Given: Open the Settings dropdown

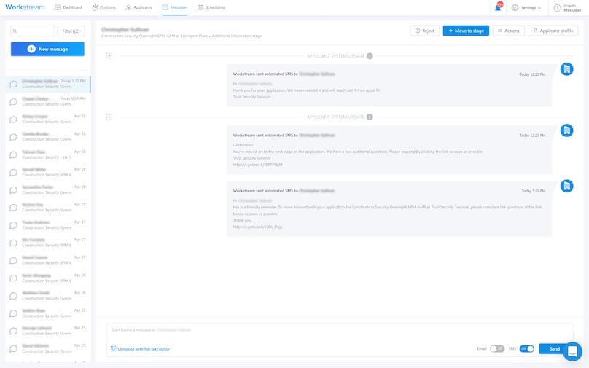Looking at the screenshot, I should click(x=526, y=7).
